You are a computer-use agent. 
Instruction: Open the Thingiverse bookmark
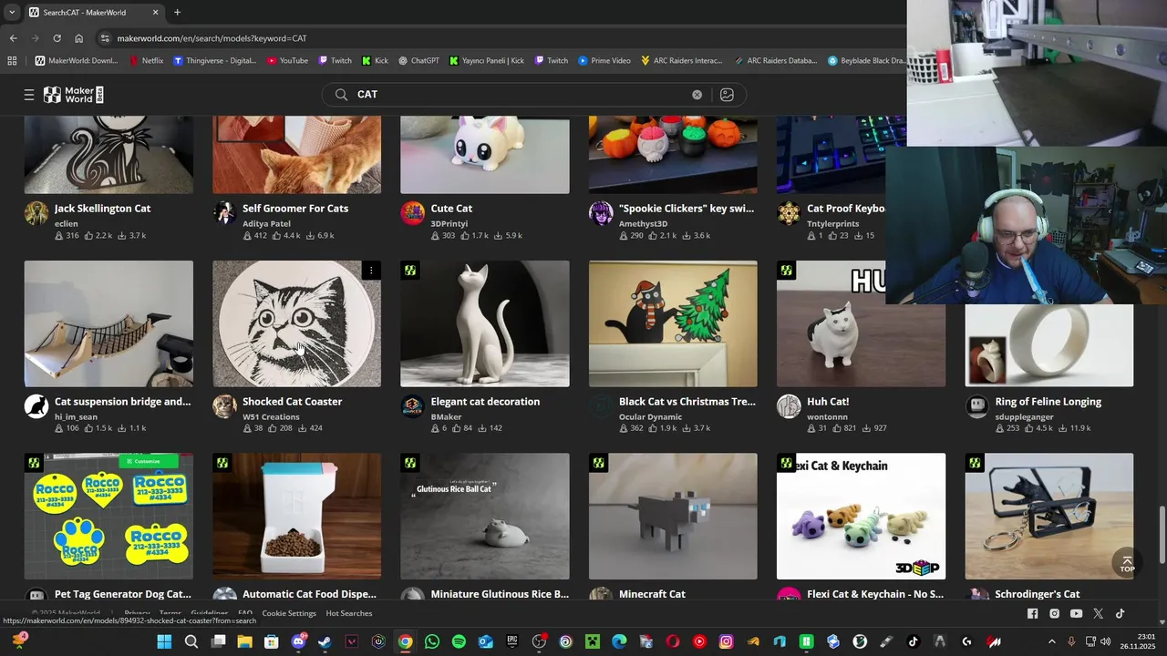(215, 61)
